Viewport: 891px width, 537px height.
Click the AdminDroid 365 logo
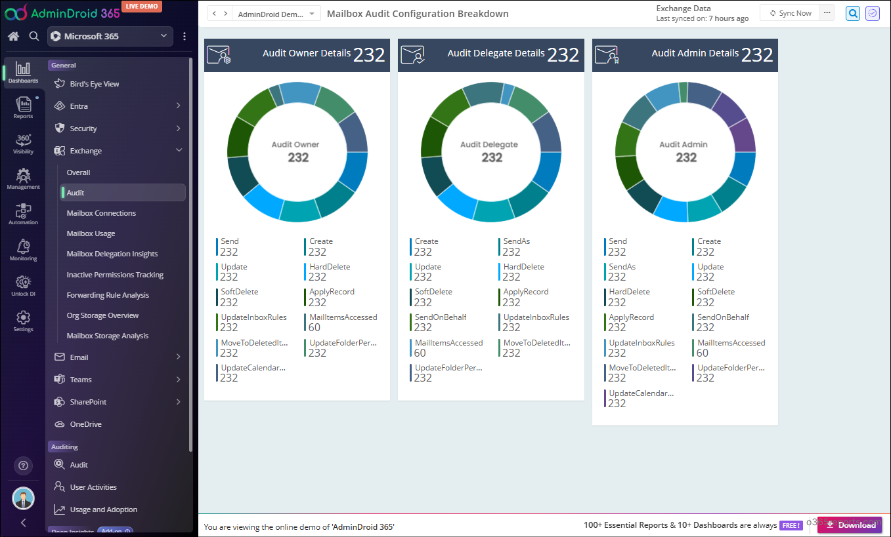click(62, 12)
